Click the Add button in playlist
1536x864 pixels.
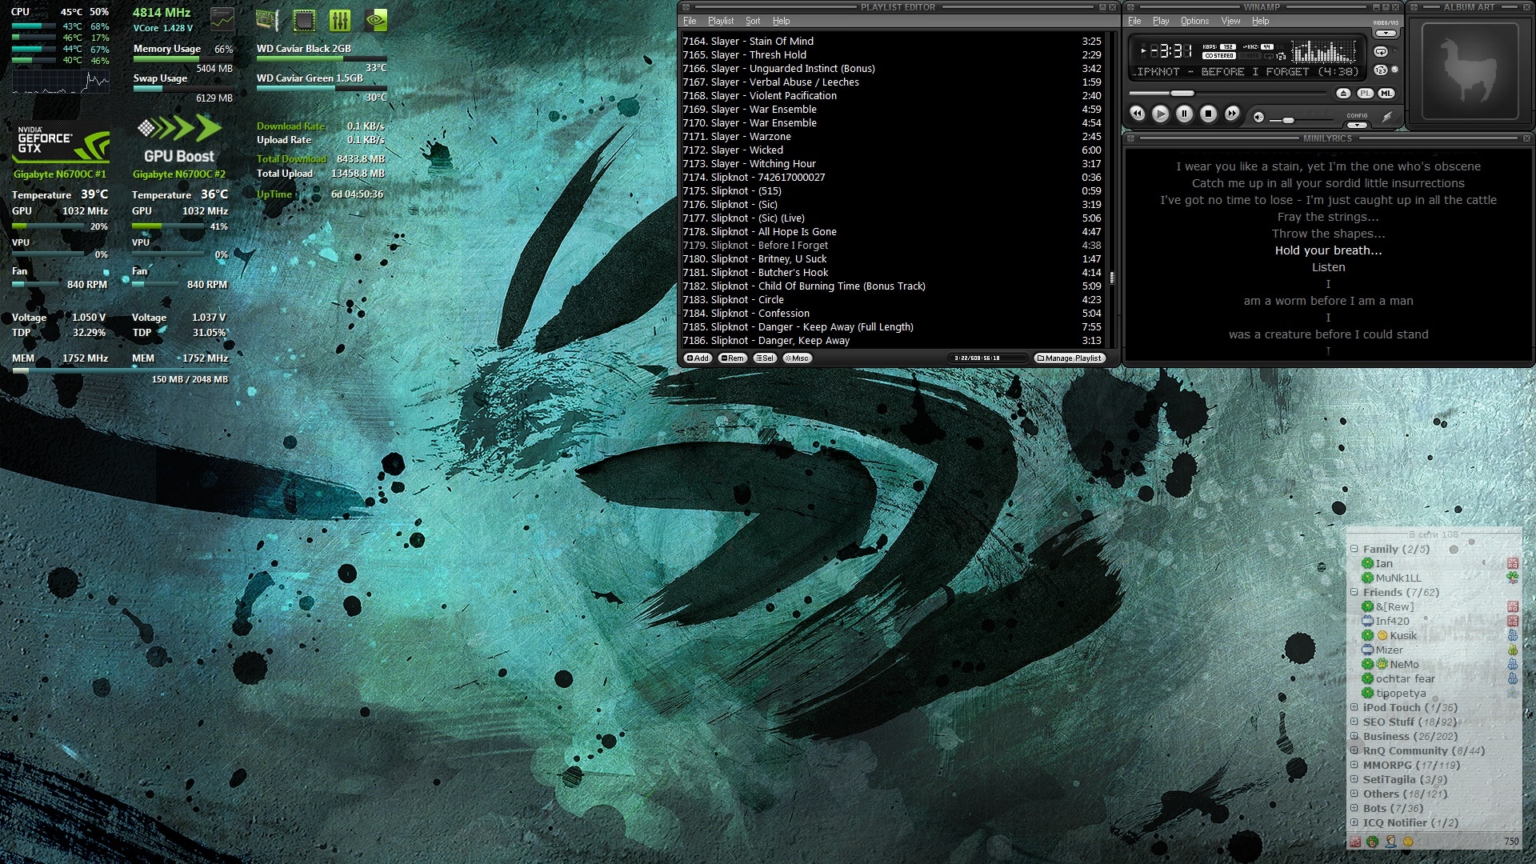click(x=698, y=358)
